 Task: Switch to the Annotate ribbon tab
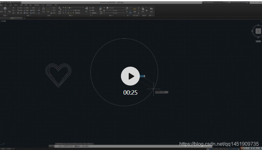pyautogui.click(x=11, y=5)
